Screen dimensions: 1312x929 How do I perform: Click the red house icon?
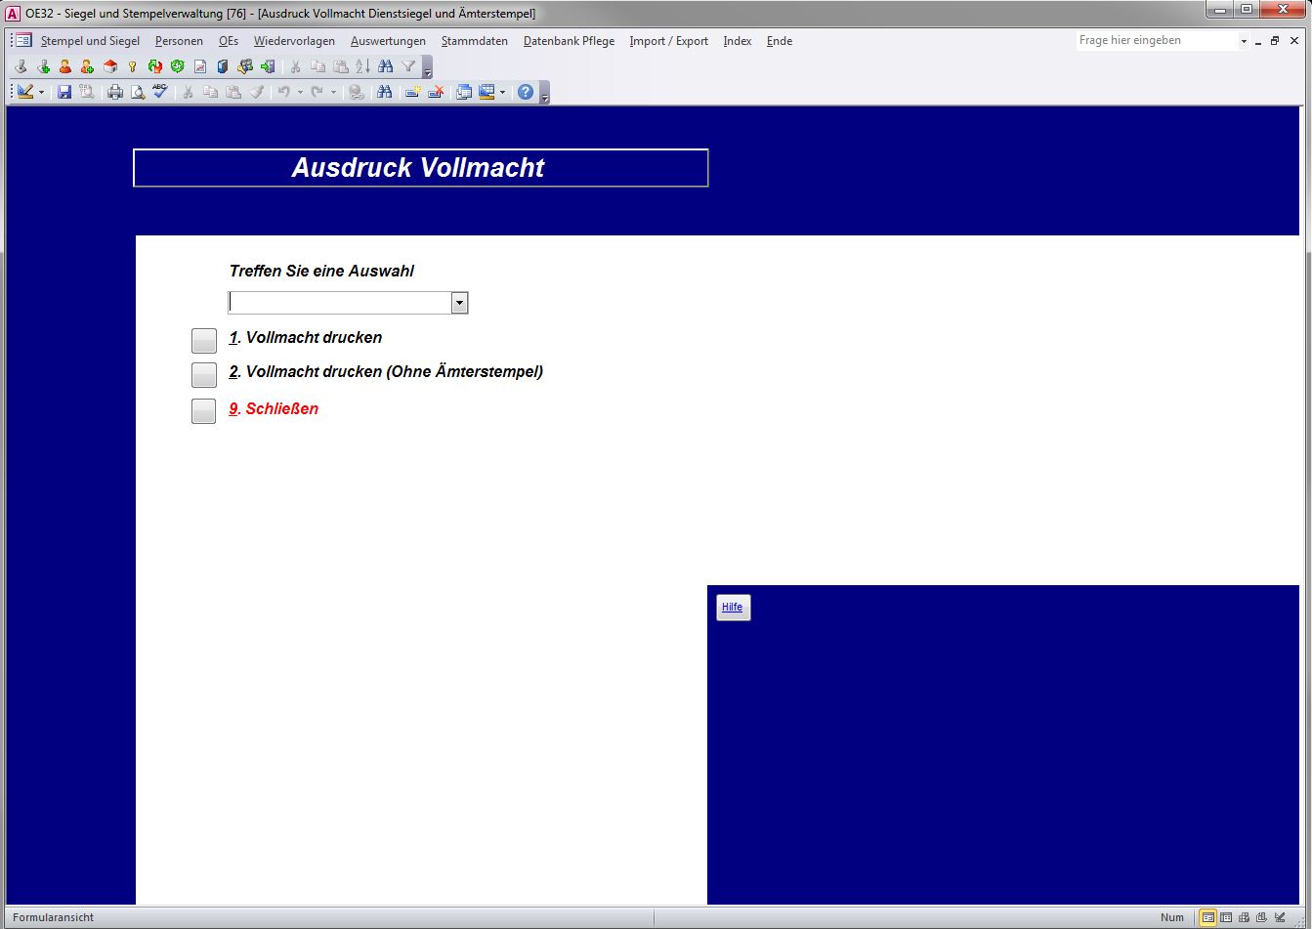(110, 66)
